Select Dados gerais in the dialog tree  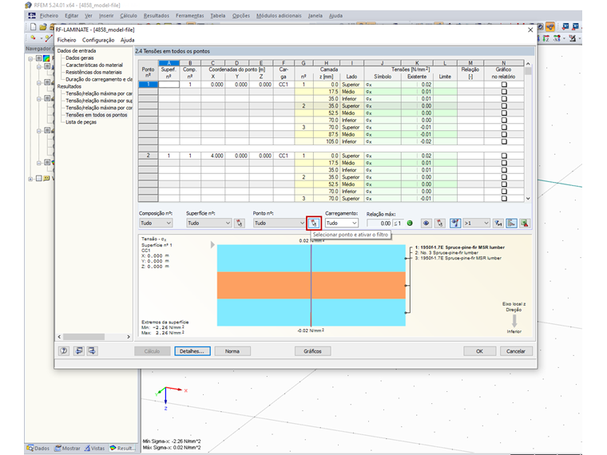[80, 57]
